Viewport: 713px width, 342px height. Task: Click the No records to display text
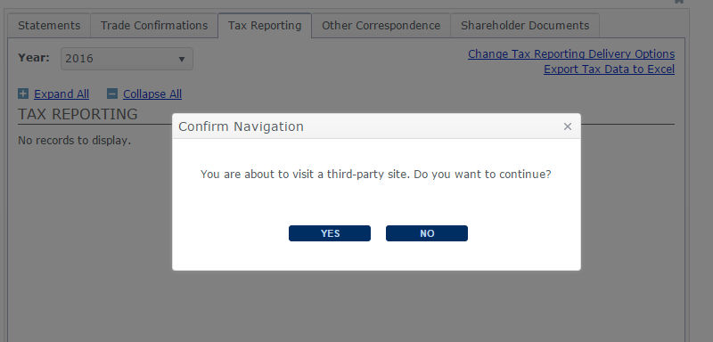coord(75,141)
